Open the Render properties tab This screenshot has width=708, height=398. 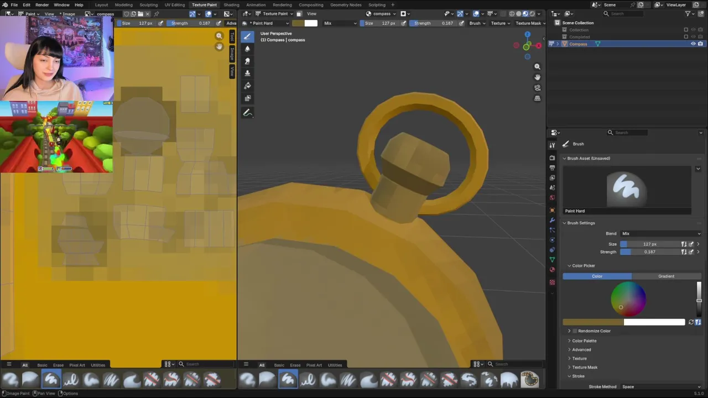click(552, 158)
